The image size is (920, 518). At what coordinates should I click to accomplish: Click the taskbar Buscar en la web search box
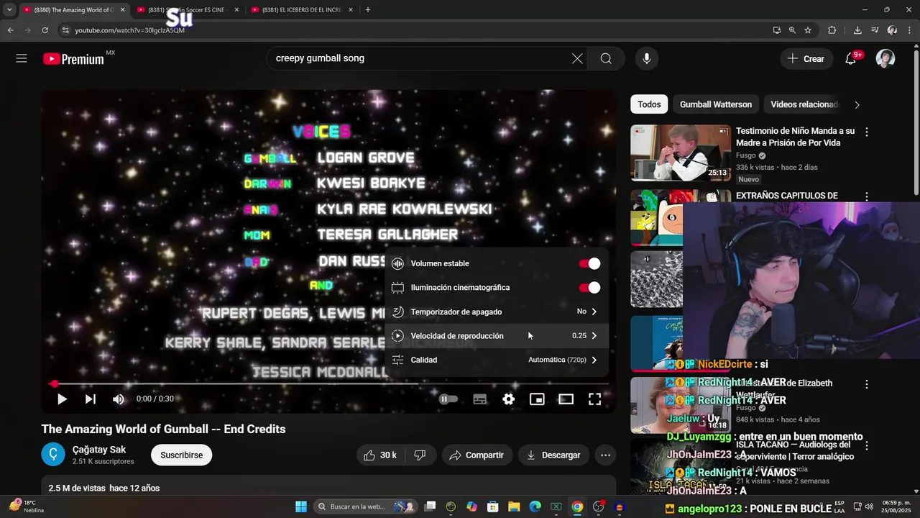tap(365, 506)
